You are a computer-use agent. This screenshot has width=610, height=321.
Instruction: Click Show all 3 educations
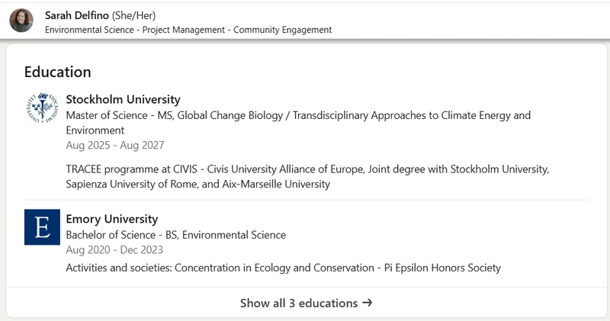pos(307,303)
